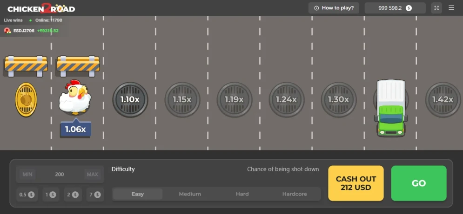Click the green truck
Screen dimensions: 463x214
391,108
